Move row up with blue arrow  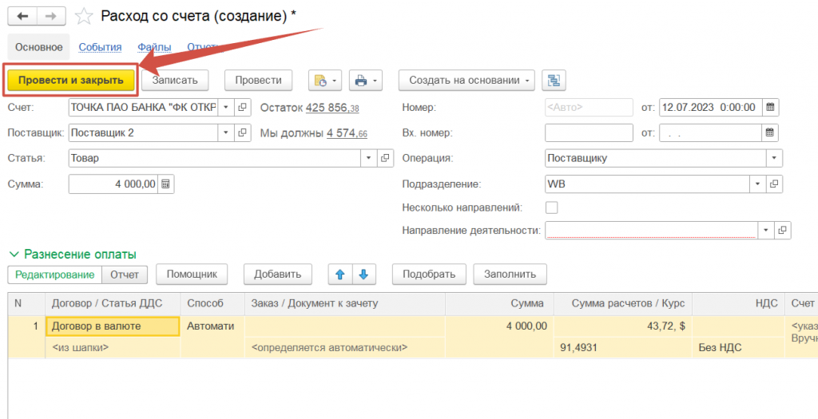[340, 275]
